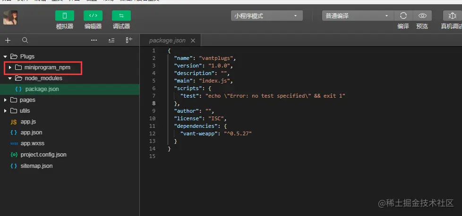This screenshot has width=462, height=216.
Task: Click the open folder icon of node_modules
Action: [18, 78]
